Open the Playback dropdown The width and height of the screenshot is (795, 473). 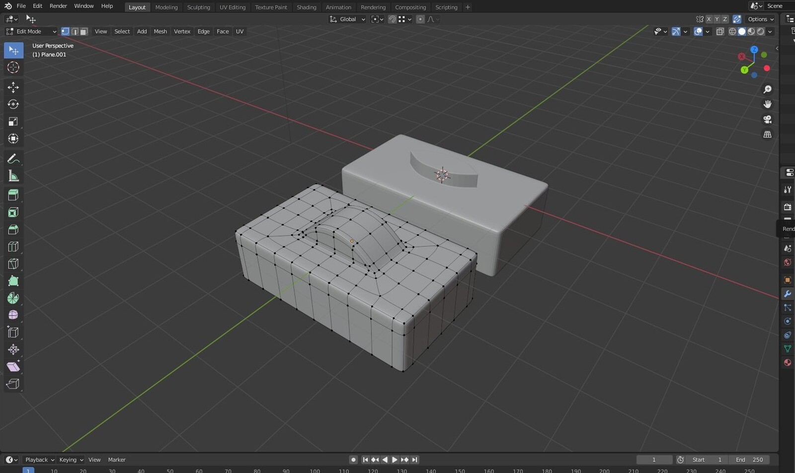click(x=39, y=460)
